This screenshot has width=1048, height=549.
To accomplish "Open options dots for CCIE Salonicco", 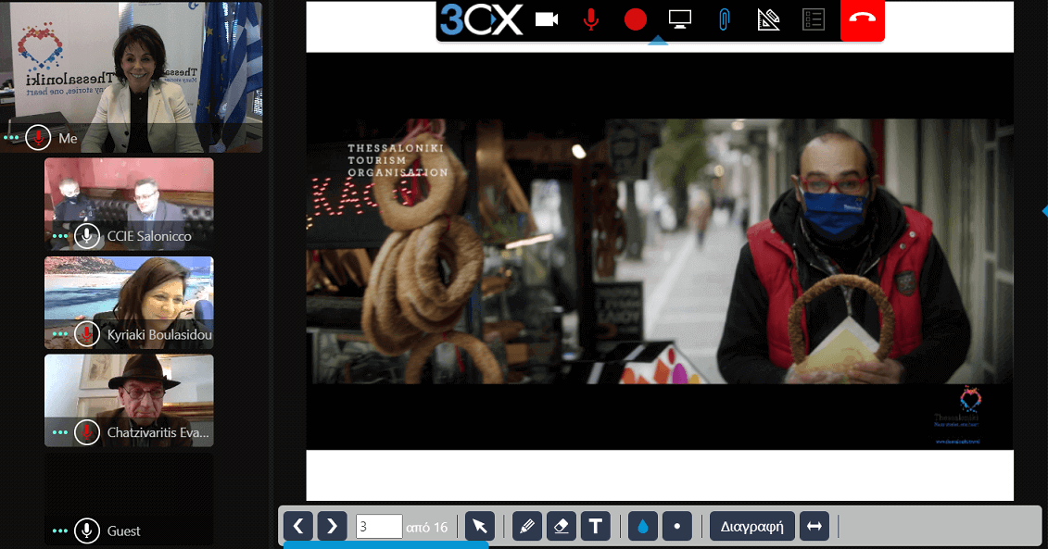I will pyautogui.click(x=60, y=236).
